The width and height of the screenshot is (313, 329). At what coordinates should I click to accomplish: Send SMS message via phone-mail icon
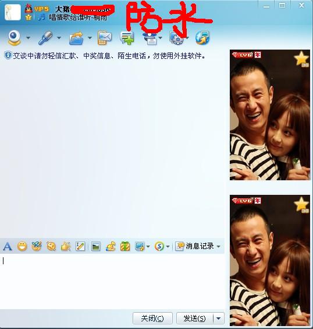click(x=105, y=38)
